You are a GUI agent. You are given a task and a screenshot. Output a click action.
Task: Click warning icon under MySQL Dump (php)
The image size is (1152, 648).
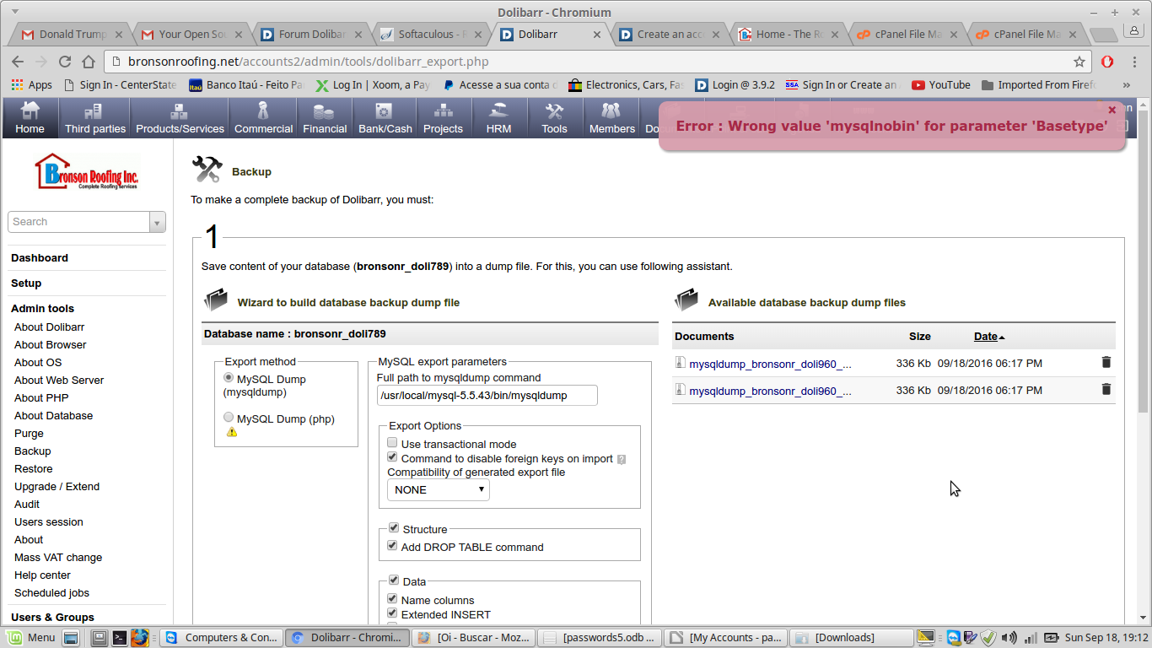[x=232, y=432]
